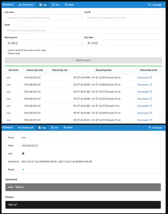This screenshot has height=214, width=168.
Task: Open Node in the detail page navbar
Action: tap(68, 128)
